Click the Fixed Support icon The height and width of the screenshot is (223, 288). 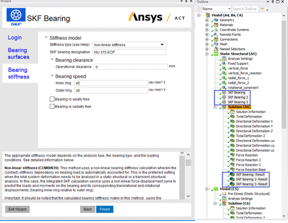224,64
